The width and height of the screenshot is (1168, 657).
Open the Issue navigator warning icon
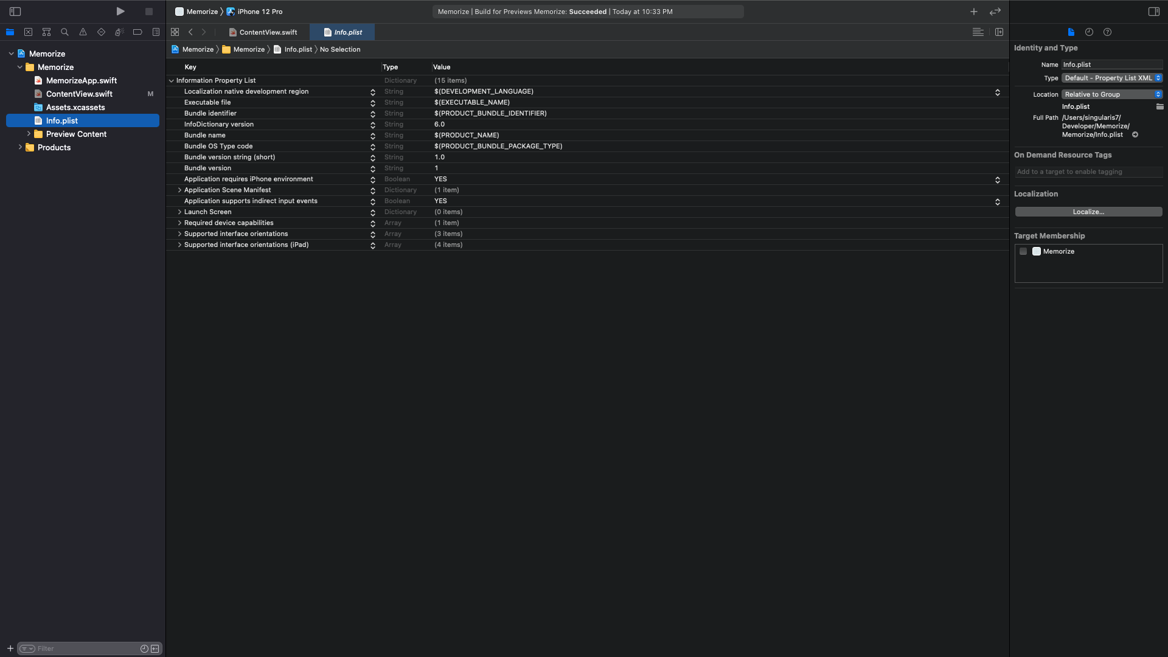83,32
